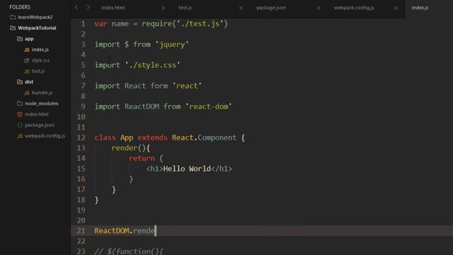The height and width of the screenshot is (255, 453).
Task: Click the CSS file icon beside style.css
Action: (27, 60)
